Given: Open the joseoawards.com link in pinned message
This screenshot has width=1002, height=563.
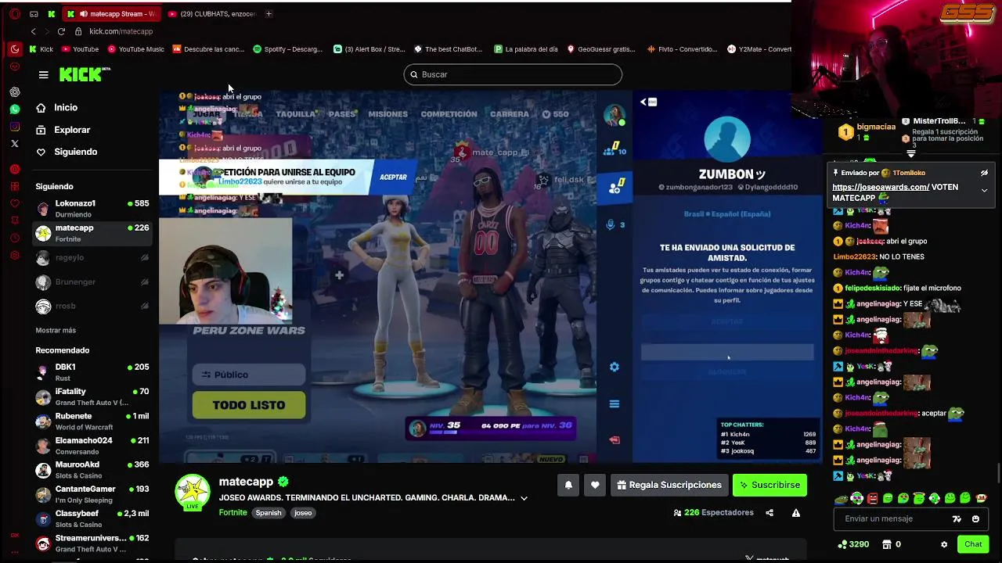Looking at the screenshot, I should point(881,188).
